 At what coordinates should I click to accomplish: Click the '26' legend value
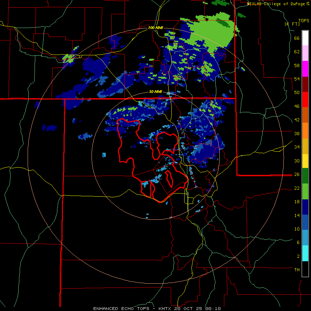[x=297, y=175]
